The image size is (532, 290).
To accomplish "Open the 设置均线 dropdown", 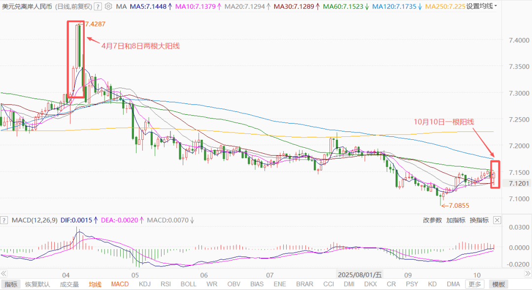I will pos(481,6).
